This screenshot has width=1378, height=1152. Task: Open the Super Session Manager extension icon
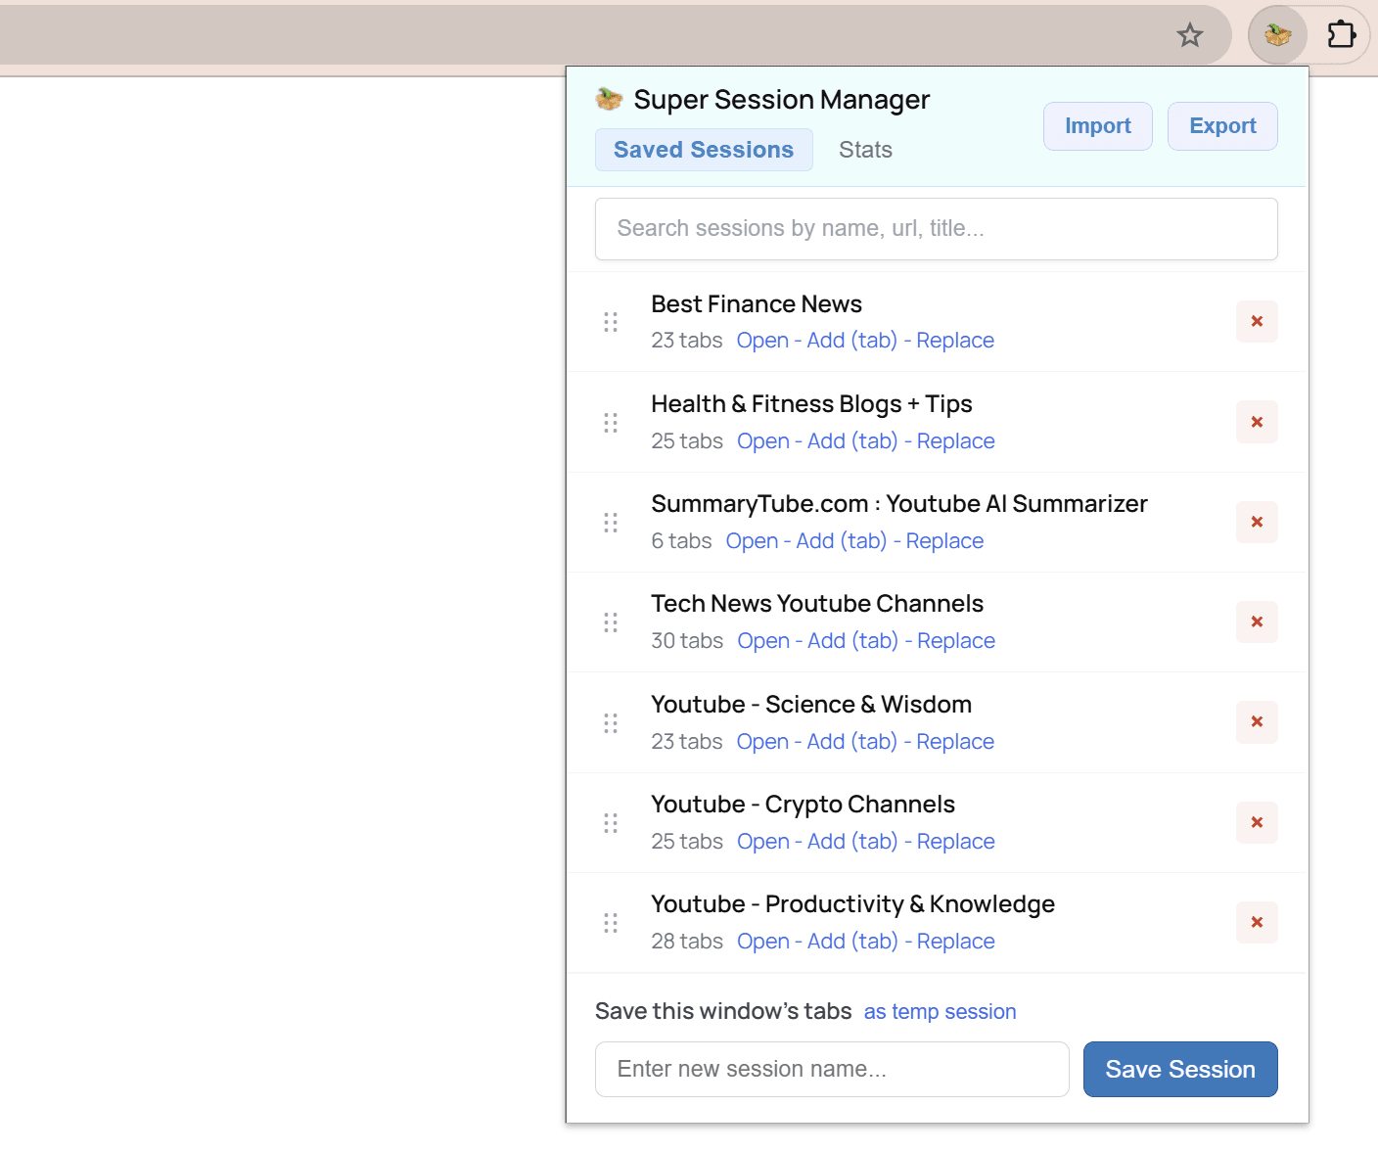(x=1276, y=34)
